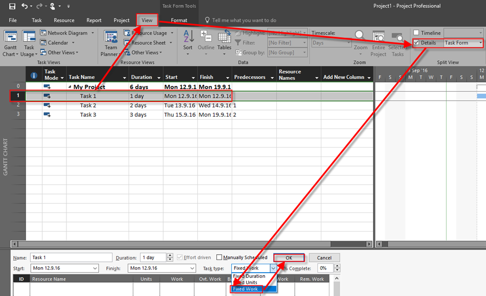Open the Outline tool in ribbon

[x=206, y=37]
